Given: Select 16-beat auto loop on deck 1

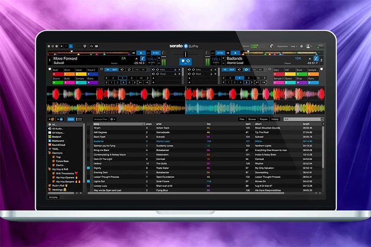Looking at the screenshot, I should (141, 78).
